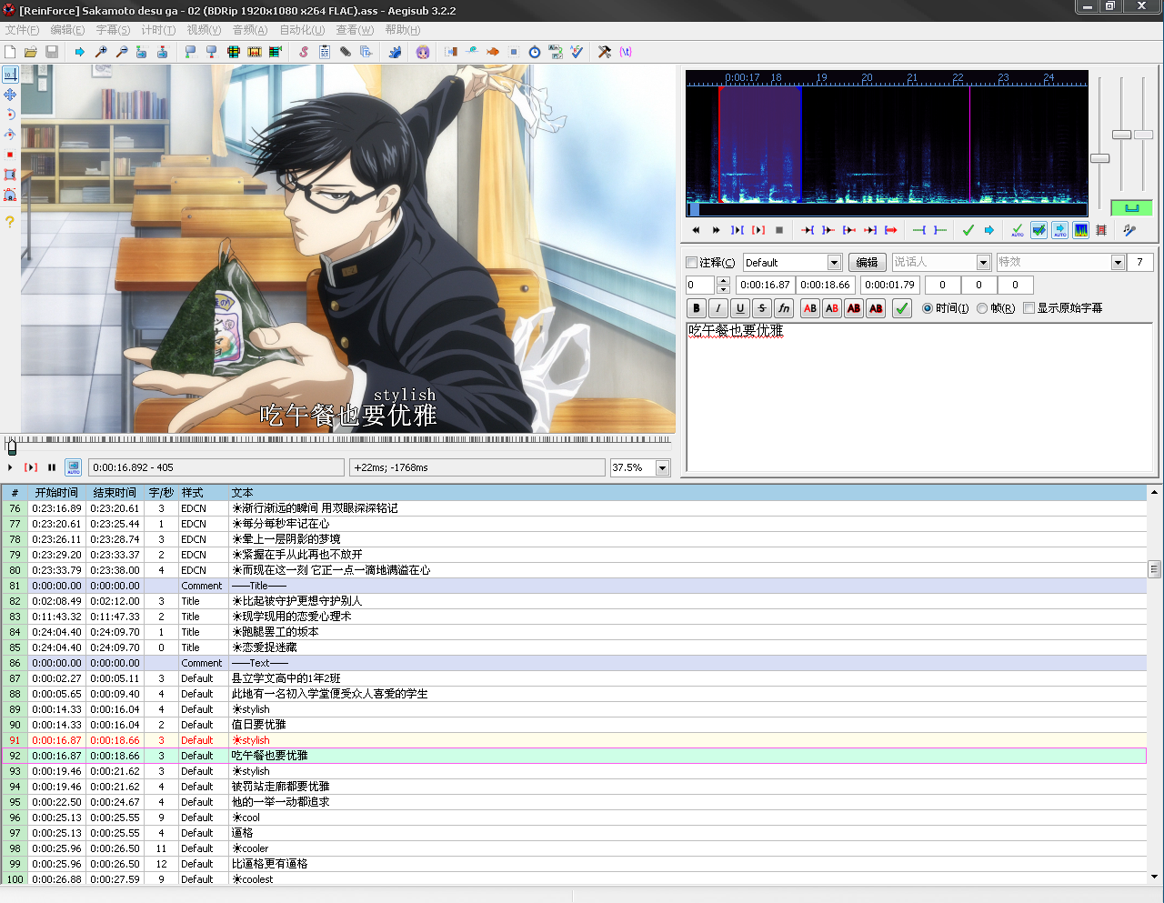
Task: Apply underline with the U button
Action: [740, 308]
